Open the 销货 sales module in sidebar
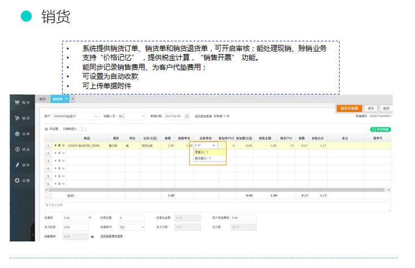 pyautogui.click(x=23, y=118)
